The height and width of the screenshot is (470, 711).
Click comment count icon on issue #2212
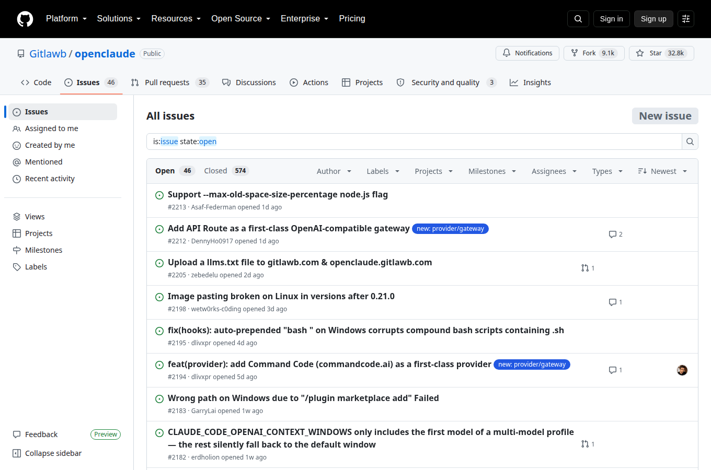tap(613, 234)
